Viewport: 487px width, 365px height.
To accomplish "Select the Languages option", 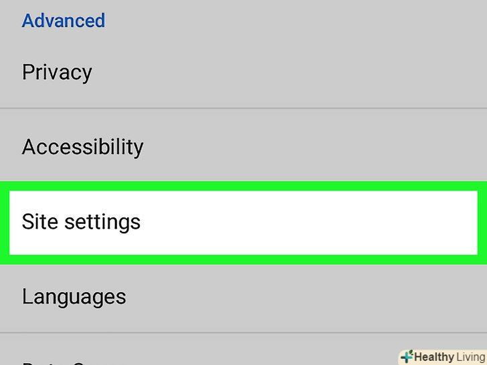I will [x=74, y=297].
